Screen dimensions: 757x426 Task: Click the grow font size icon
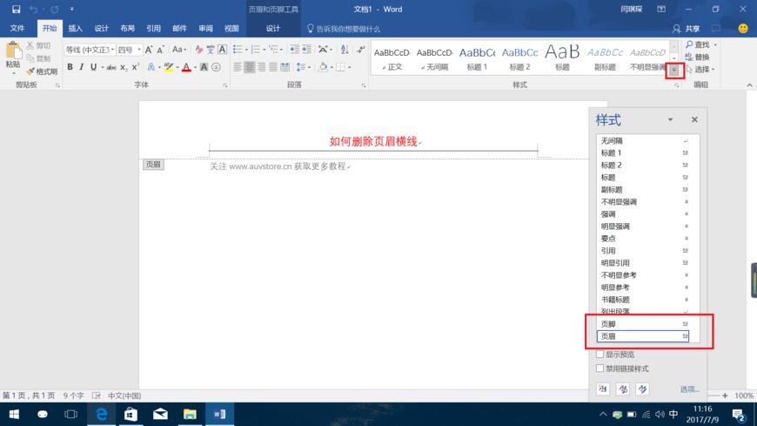click(x=149, y=50)
